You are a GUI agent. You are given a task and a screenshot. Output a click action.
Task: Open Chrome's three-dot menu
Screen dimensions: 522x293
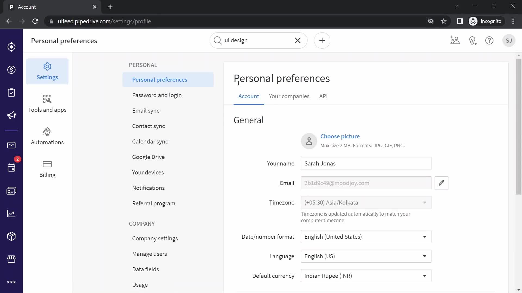(513, 21)
